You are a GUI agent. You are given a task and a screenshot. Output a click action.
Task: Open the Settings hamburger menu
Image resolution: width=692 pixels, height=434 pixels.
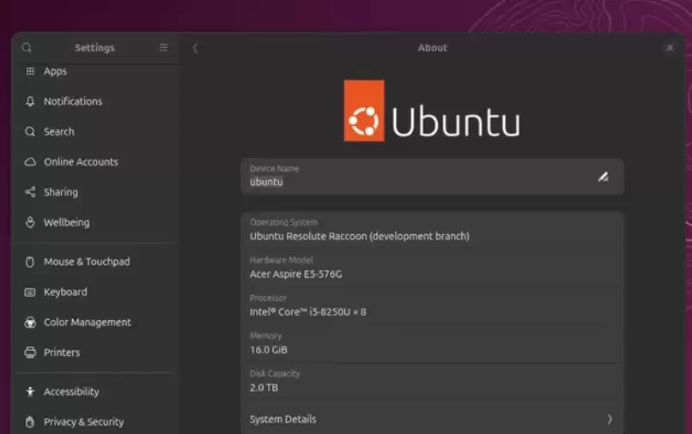163,47
